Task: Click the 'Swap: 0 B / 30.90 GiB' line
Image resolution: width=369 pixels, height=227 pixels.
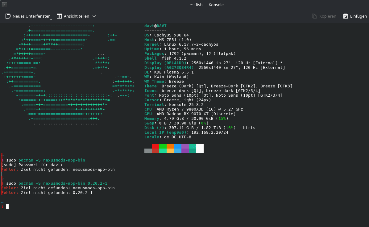Action: tap(176, 123)
